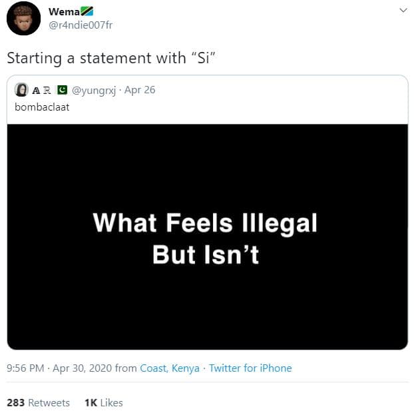This screenshot has width=414, height=411.
Task: Open the What Feels Illegal image
Action: pyautogui.click(x=207, y=236)
